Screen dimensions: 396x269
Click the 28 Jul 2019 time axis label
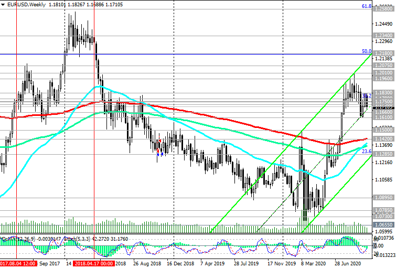[x=246, y=263]
